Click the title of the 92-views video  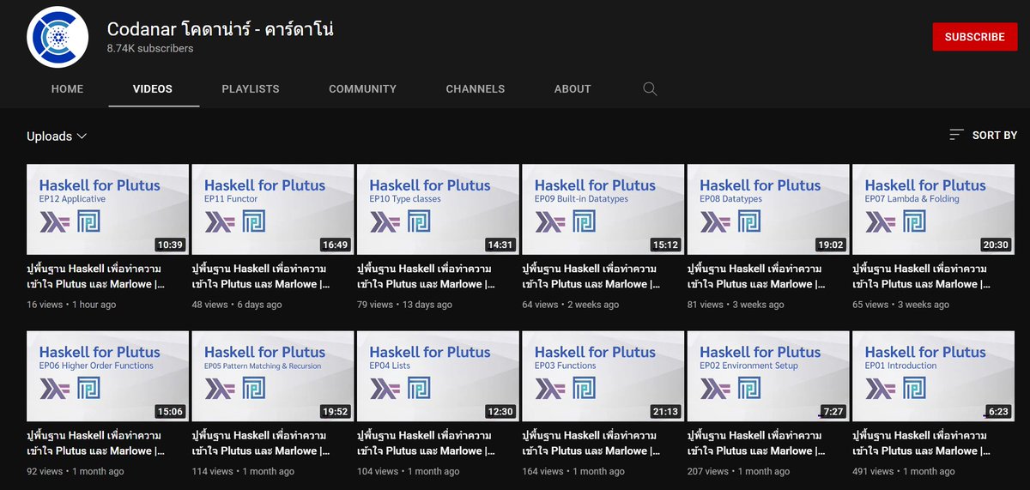[x=94, y=443]
